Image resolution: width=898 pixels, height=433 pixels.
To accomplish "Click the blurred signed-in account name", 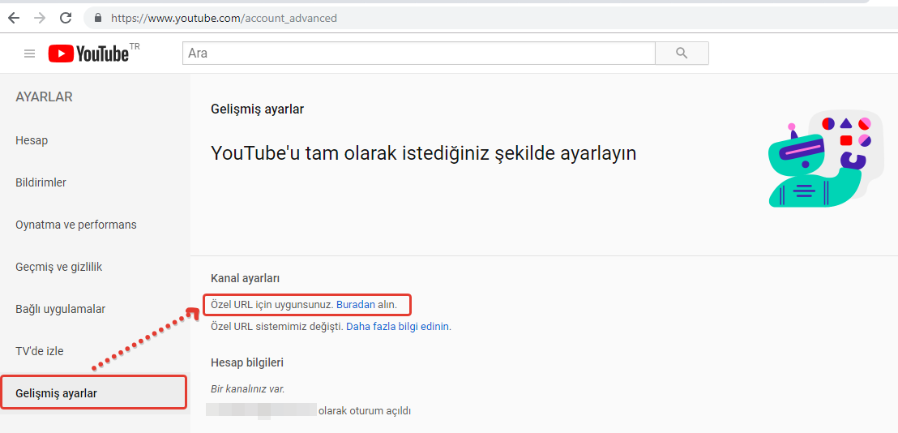I will [260, 410].
